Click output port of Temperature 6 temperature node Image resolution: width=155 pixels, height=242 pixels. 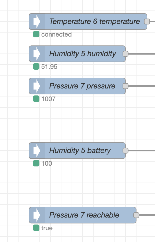[x=147, y=22]
